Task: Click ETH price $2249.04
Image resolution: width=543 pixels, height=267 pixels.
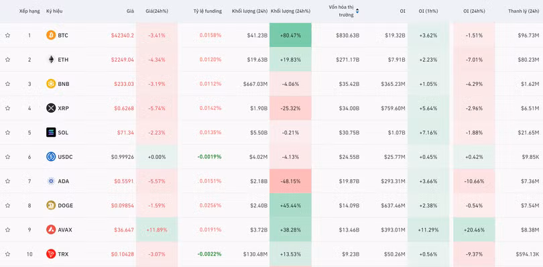Action: 123,60
